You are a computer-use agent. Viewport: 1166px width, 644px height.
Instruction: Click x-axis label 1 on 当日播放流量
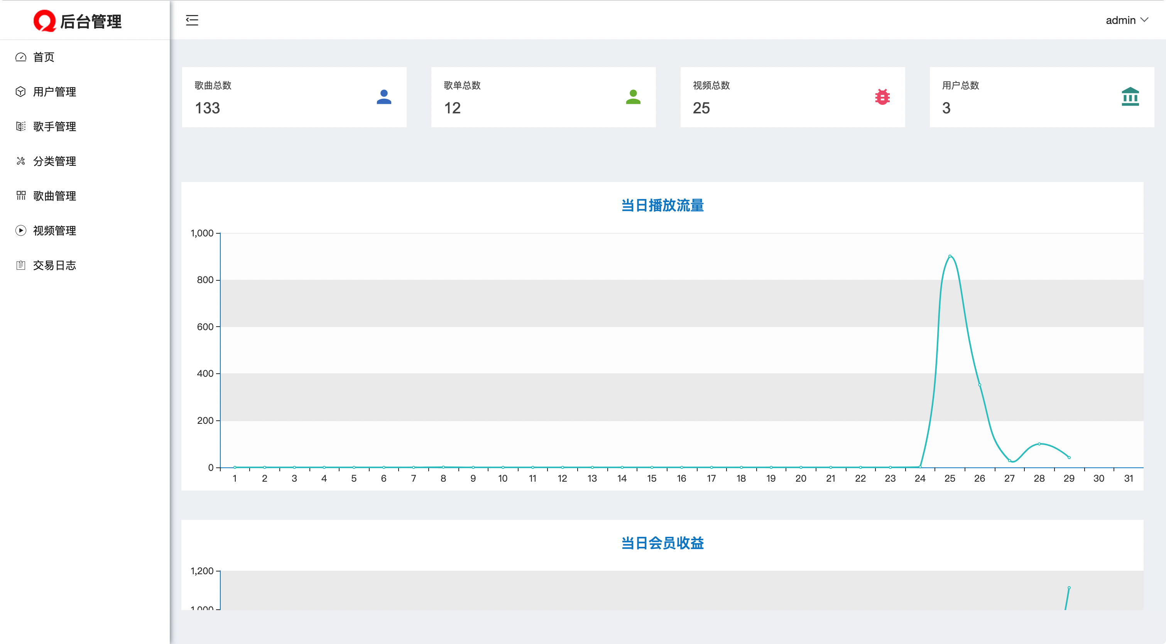click(x=235, y=479)
